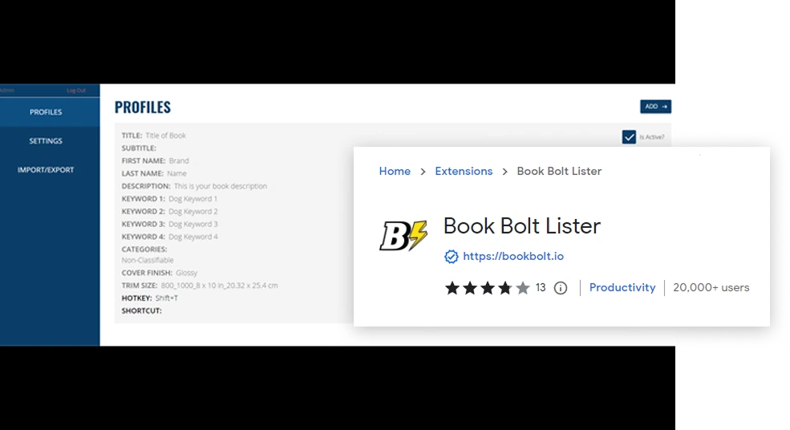
Task: Click the Book Bolt Lister breadcrumb text
Action: [x=559, y=172]
